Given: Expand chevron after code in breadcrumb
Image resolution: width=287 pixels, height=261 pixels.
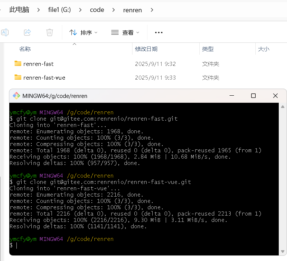Looking at the screenshot, I should pyautogui.click(x=113, y=10).
